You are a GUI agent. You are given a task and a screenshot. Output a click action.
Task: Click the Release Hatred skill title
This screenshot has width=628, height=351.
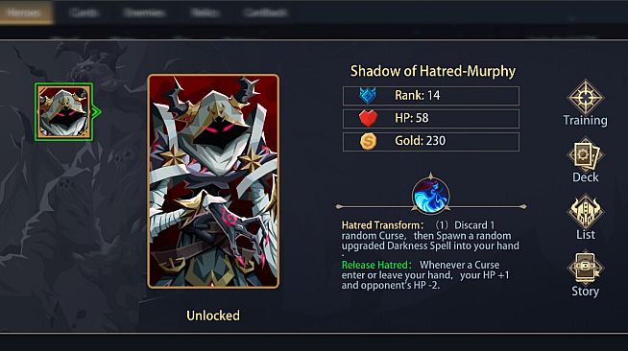click(x=376, y=265)
